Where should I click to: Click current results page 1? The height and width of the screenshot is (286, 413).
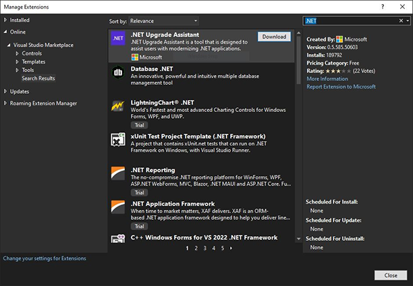click(x=187, y=248)
